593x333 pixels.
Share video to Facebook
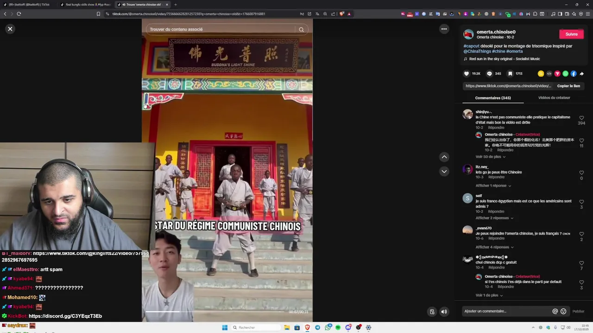574,74
